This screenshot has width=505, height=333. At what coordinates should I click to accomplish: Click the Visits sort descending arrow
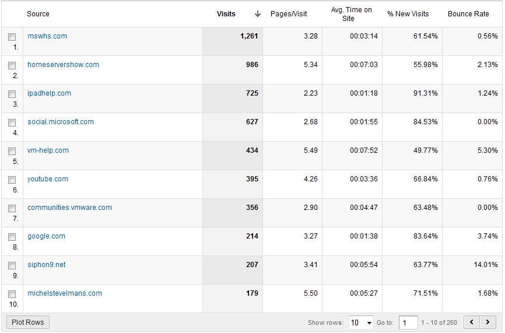pos(257,14)
